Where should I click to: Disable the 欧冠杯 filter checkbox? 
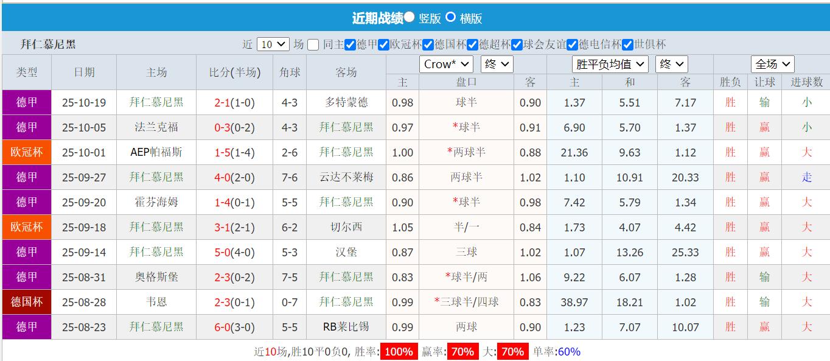point(383,44)
